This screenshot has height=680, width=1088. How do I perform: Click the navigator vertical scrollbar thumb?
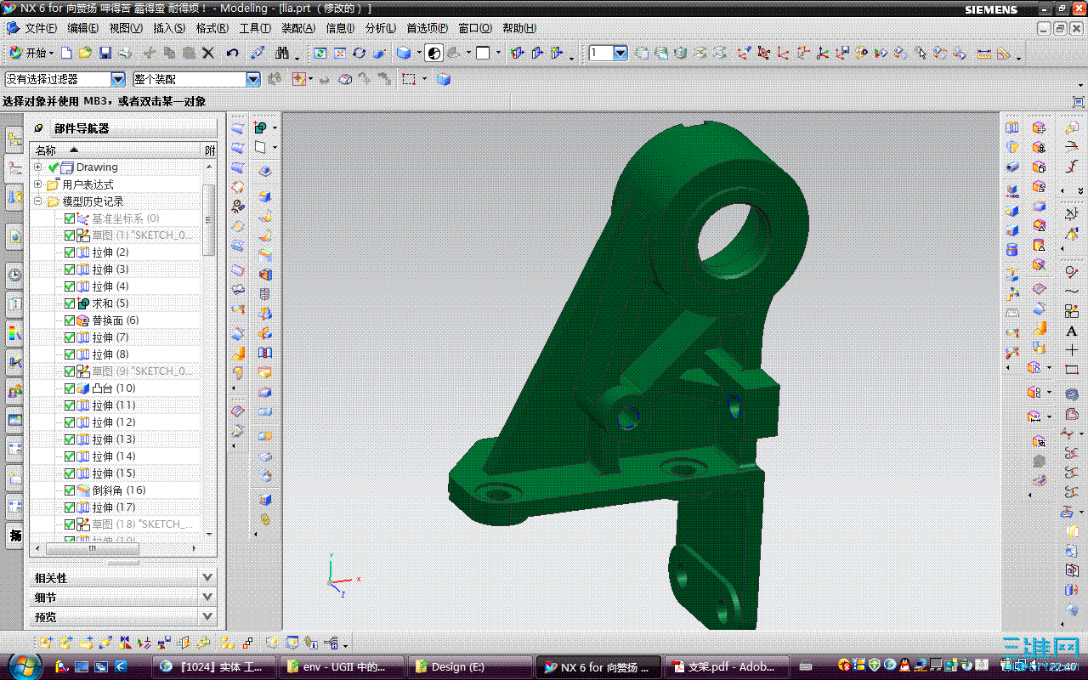[209, 219]
